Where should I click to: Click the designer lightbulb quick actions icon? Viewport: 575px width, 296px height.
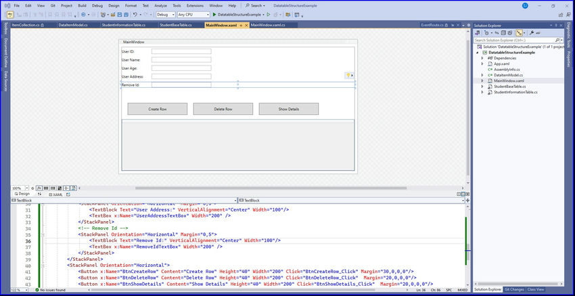(x=348, y=75)
